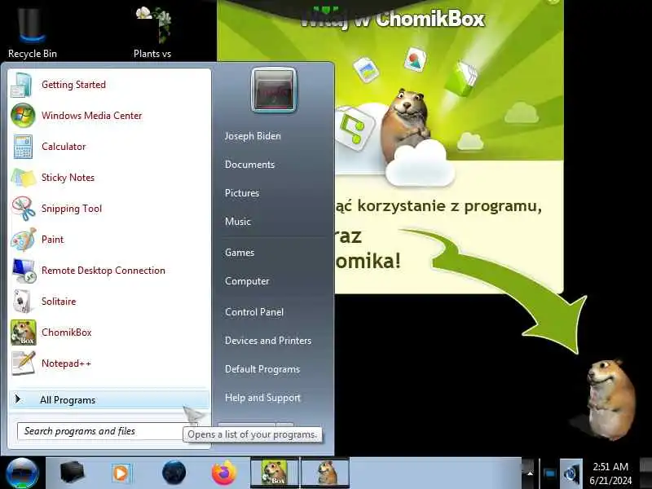Open Pictures from Start menu
This screenshot has height=489, width=652.
pos(242,193)
